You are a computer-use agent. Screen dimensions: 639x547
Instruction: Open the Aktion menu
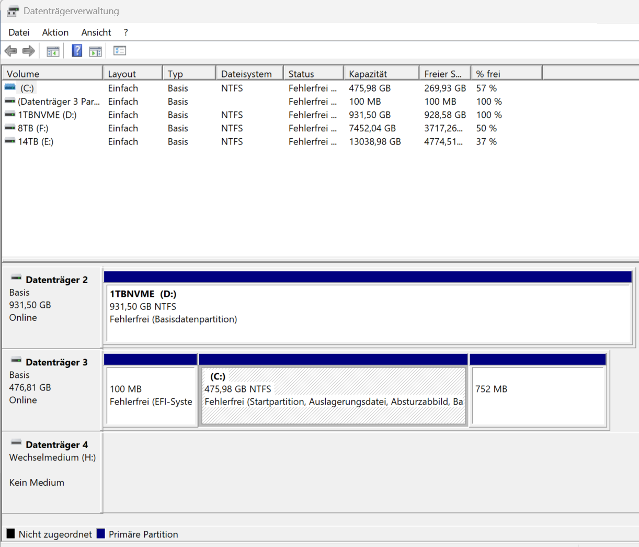pyautogui.click(x=55, y=32)
